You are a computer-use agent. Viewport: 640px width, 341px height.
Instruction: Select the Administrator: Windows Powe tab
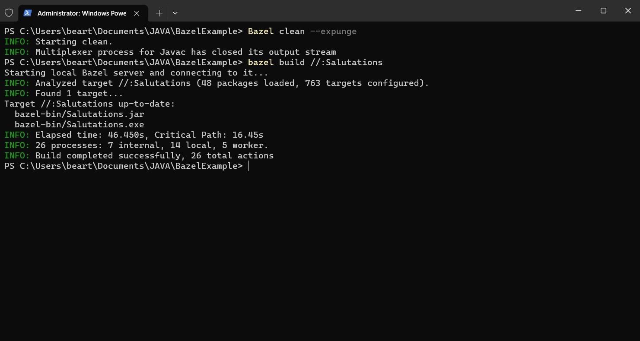[82, 13]
